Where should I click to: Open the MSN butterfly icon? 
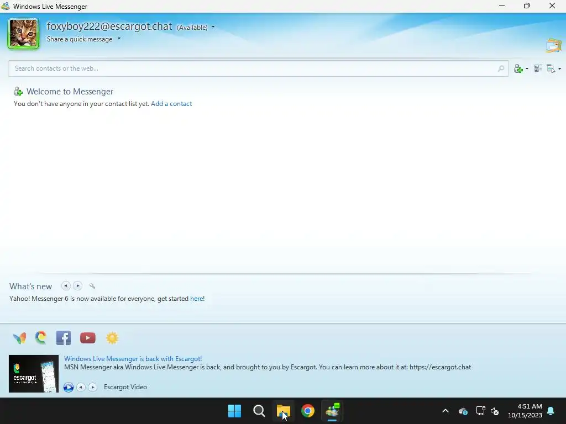(19, 338)
